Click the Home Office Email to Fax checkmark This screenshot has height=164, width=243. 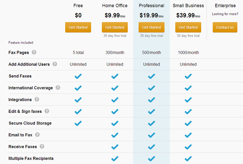115,135
